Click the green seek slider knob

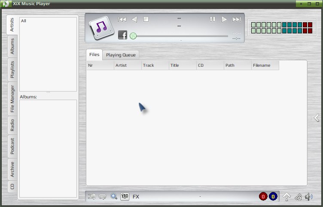click(x=133, y=36)
